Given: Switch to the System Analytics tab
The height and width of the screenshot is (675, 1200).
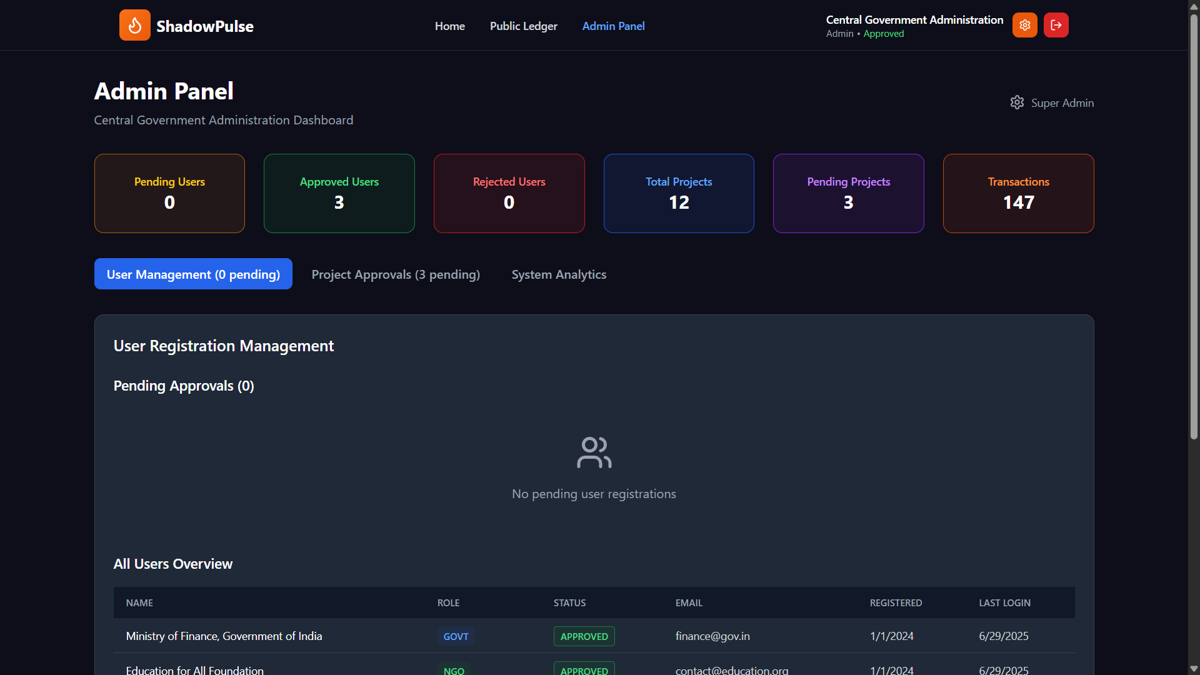Looking at the screenshot, I should [x=559, y=274].
